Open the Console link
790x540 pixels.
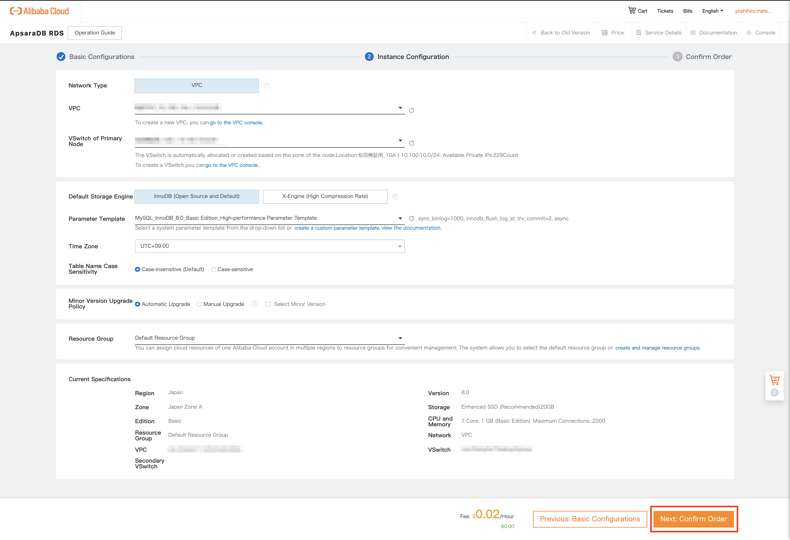coord(765,33)
